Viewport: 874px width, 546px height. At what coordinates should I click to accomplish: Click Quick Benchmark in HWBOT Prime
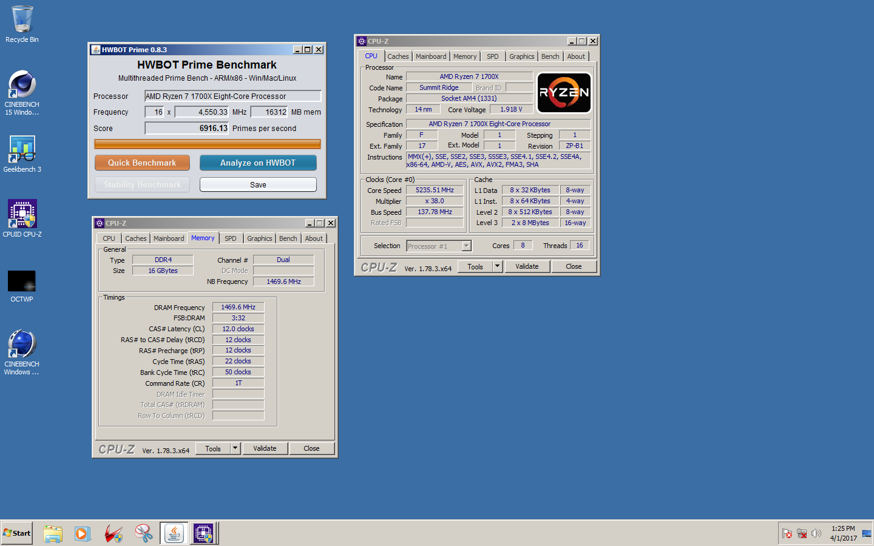point(142,163)
